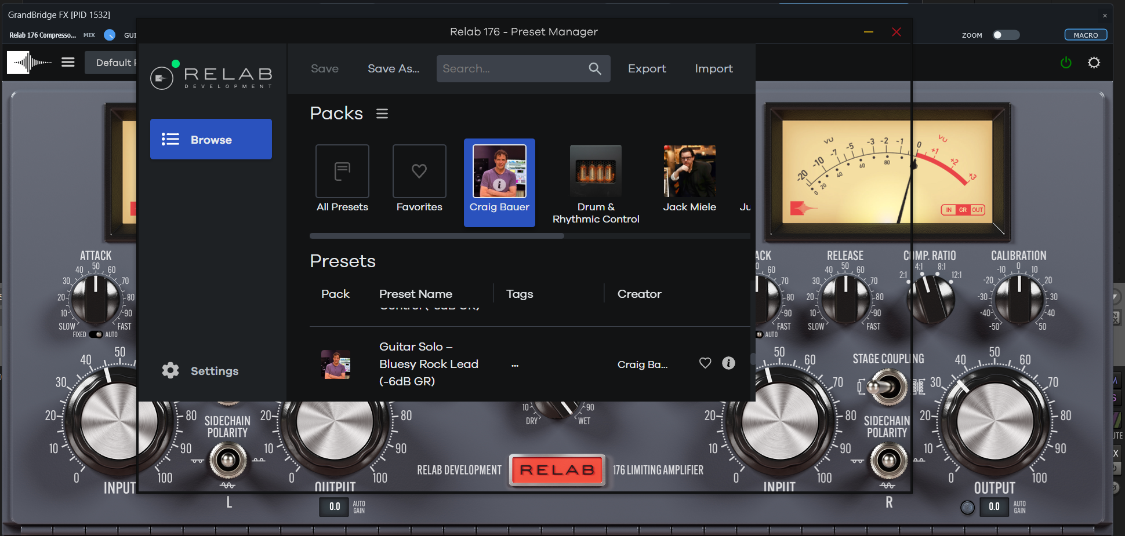Toggle the ZOOM switch in GrandBridge header

1006,35
